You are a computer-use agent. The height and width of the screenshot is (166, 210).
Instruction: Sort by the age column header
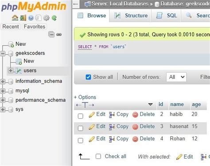pyautogui.click(x=196, y=104)
